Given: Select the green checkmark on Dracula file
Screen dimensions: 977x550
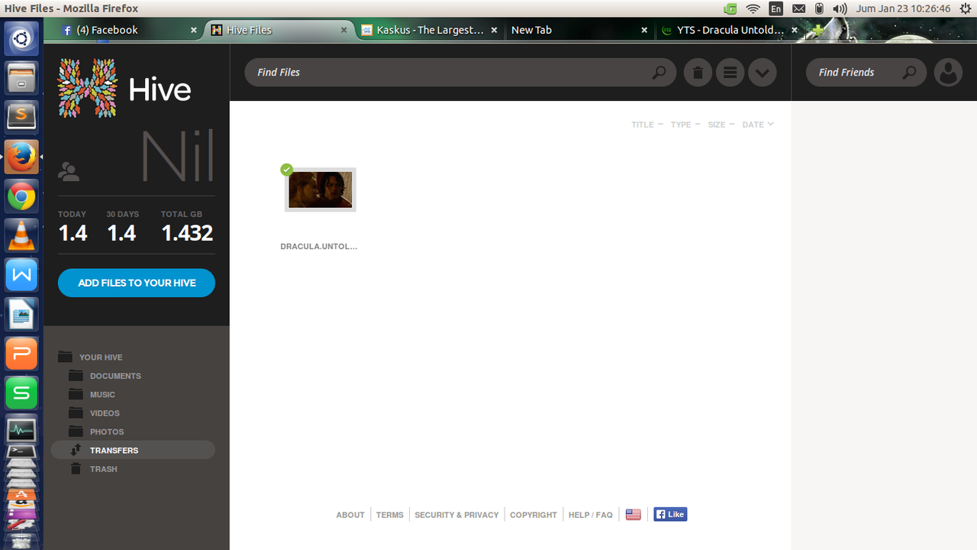Looking at the screenshot, I should (287, 170).
